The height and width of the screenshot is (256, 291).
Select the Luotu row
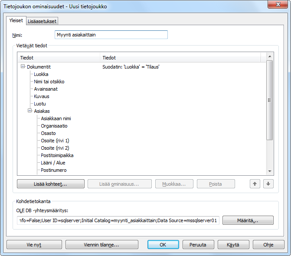coord(40,104)
